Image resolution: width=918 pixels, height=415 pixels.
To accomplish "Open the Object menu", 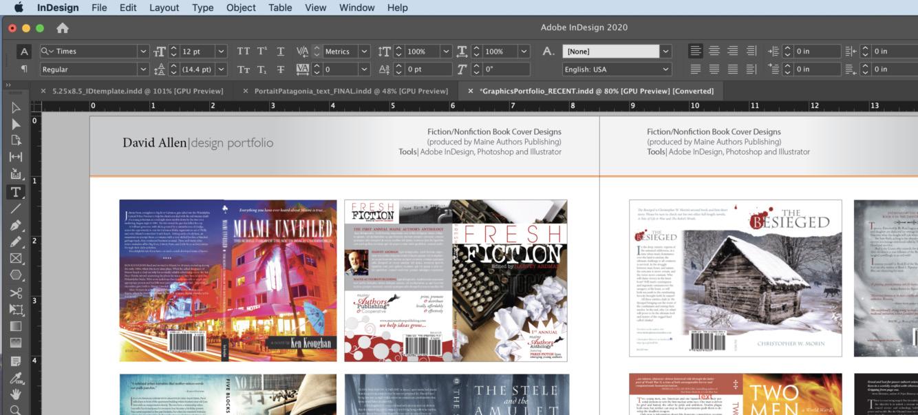I will click(x=241, y=8).
